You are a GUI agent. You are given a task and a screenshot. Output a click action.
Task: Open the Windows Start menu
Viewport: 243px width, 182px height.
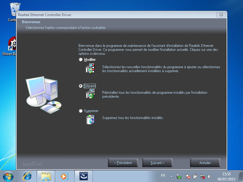[x=8, y=177]
